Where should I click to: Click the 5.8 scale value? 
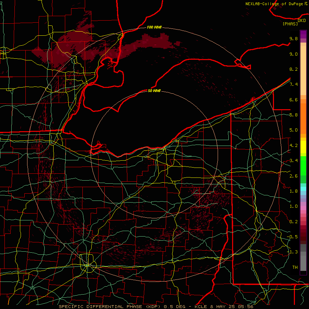[294, 115]
